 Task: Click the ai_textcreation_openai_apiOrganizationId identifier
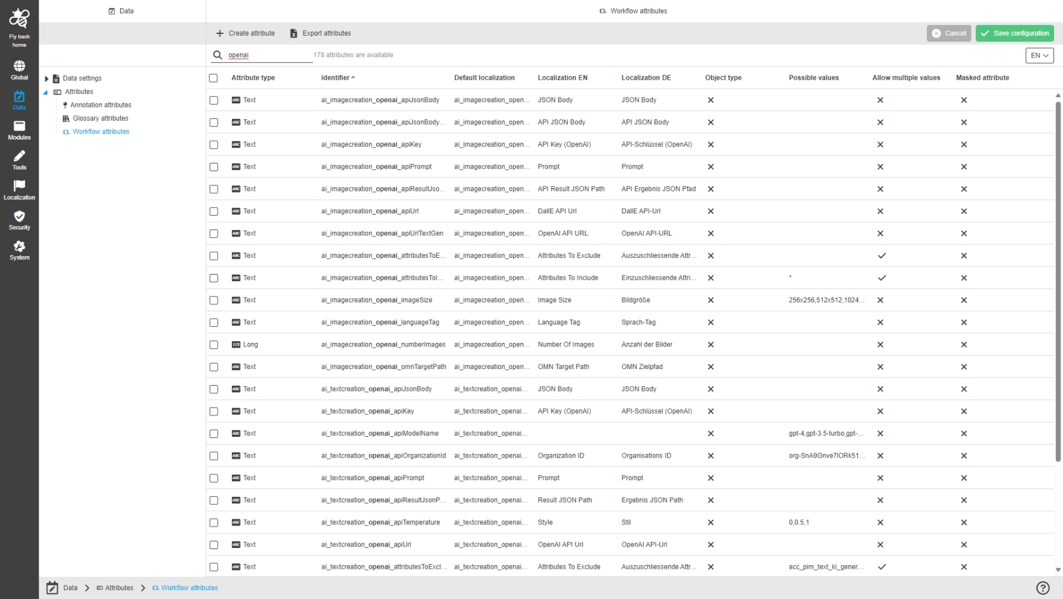(x=383, y=456)
